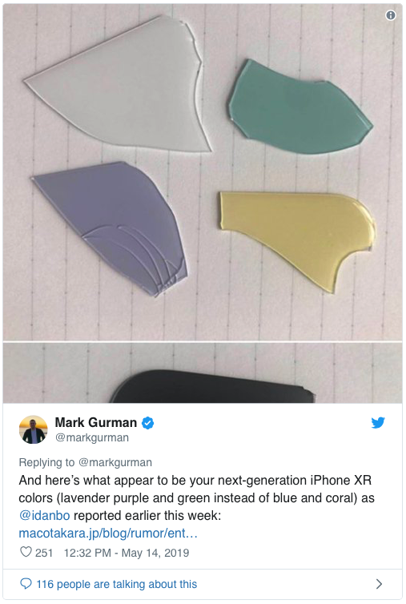This screenshot has width=406, height=604.
Task: Click the yellow glass shard in the photo
Action: coord(297,238)
